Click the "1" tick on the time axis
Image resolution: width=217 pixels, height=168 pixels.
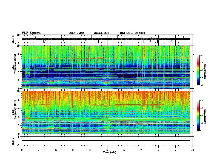pos(39,150)
